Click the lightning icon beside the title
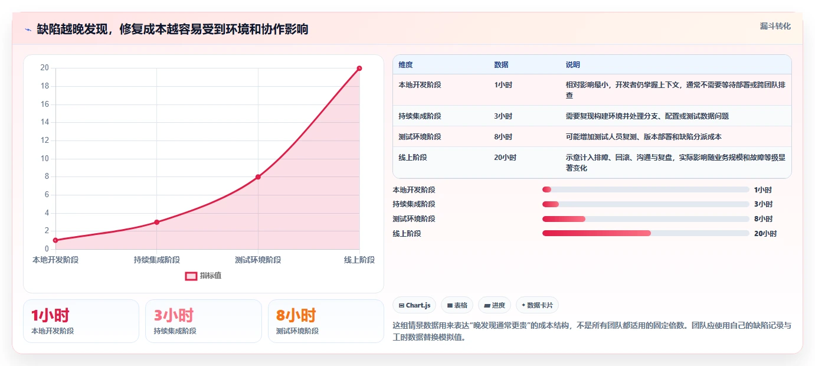This screenshot has width=815, height=366. tap(28, 30)
